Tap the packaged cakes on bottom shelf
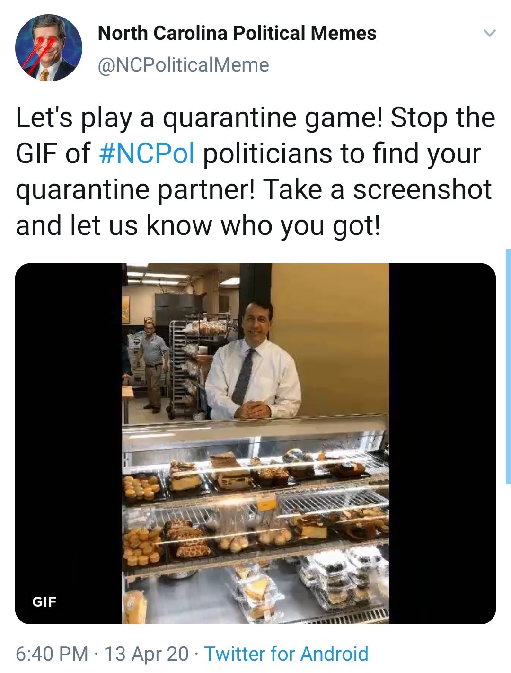Image resolution: width=511 pixels, height=673 pixels. click(341, 578)
